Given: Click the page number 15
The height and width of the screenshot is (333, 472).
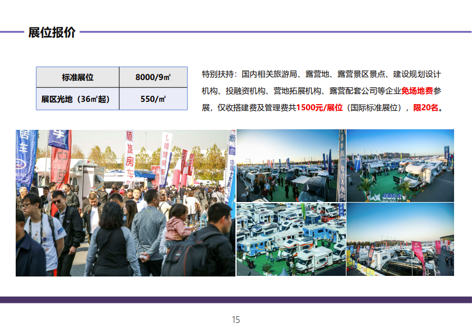Looking at the screenshot, I should tap(236, 320).
